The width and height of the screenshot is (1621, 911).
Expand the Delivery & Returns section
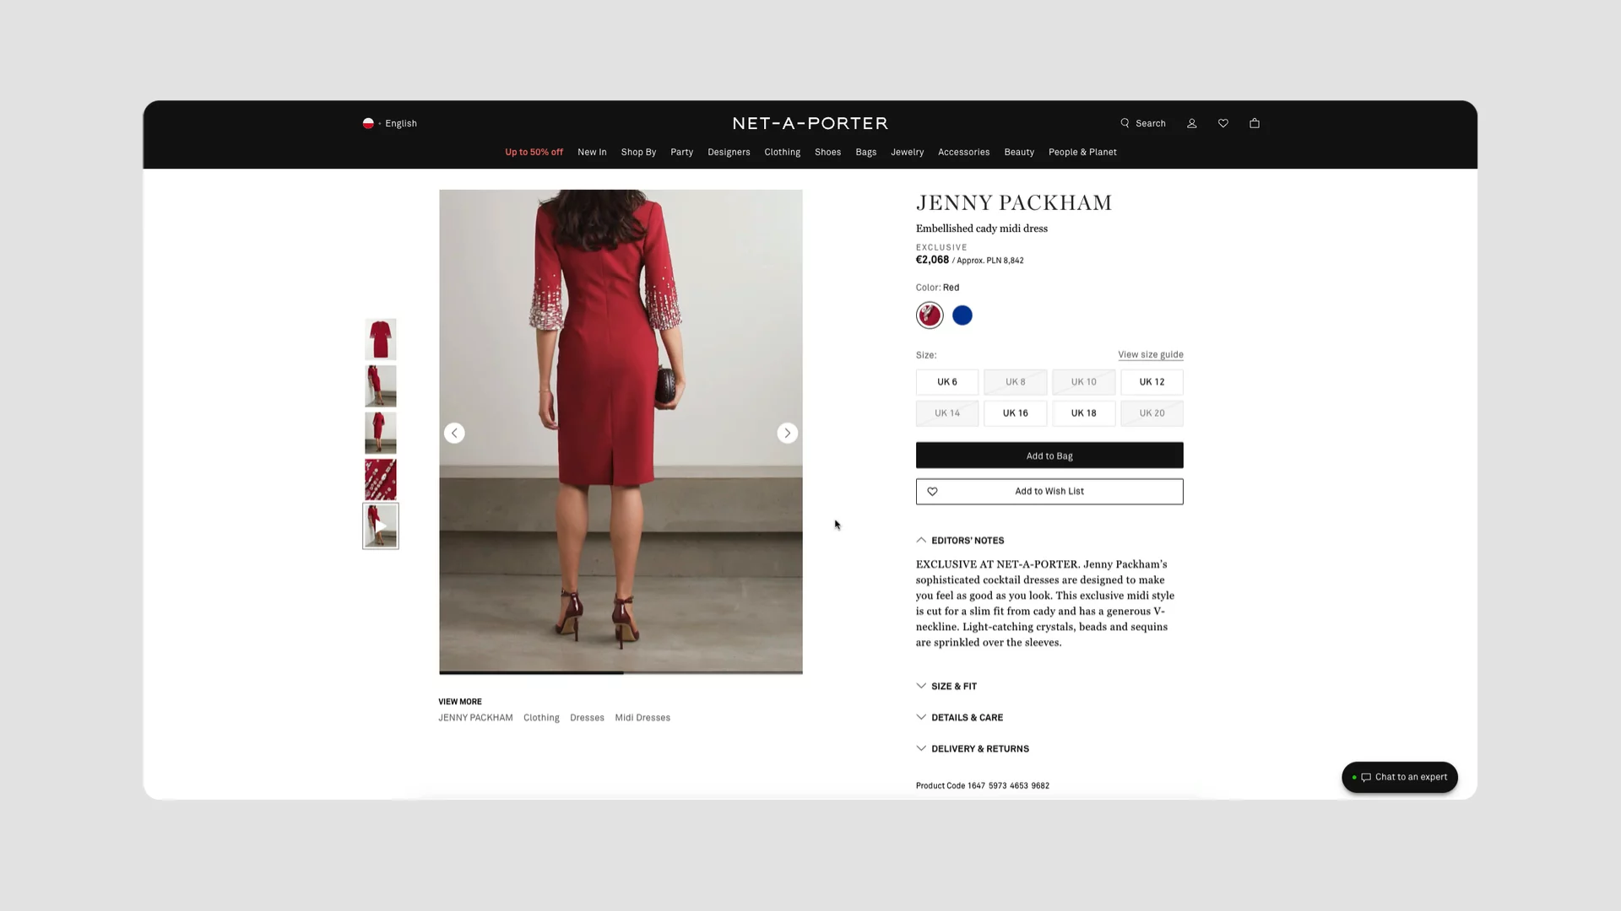(x=979, y=748)
